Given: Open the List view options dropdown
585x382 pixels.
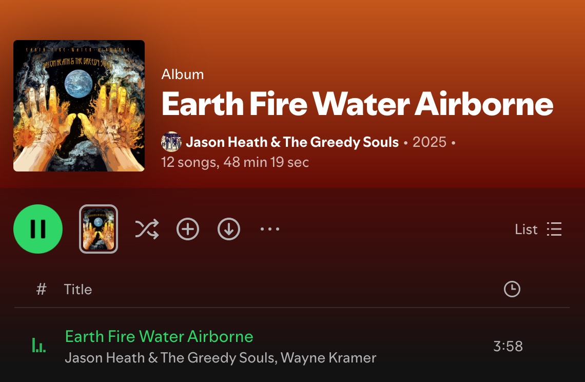Looking at the screenshot, I should coord(538,229).
